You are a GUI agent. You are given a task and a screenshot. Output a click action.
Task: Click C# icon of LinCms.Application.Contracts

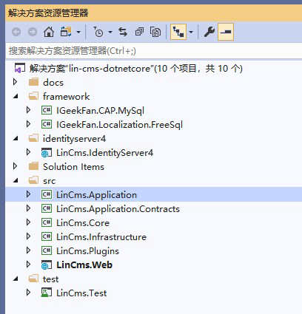[x=47, y=208]
